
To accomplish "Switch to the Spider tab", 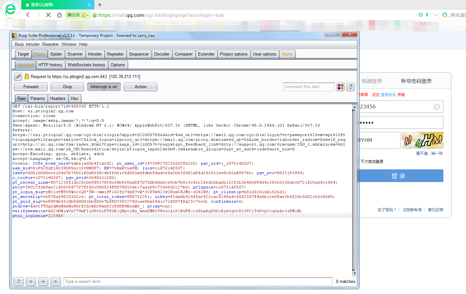I will point(56,54).
